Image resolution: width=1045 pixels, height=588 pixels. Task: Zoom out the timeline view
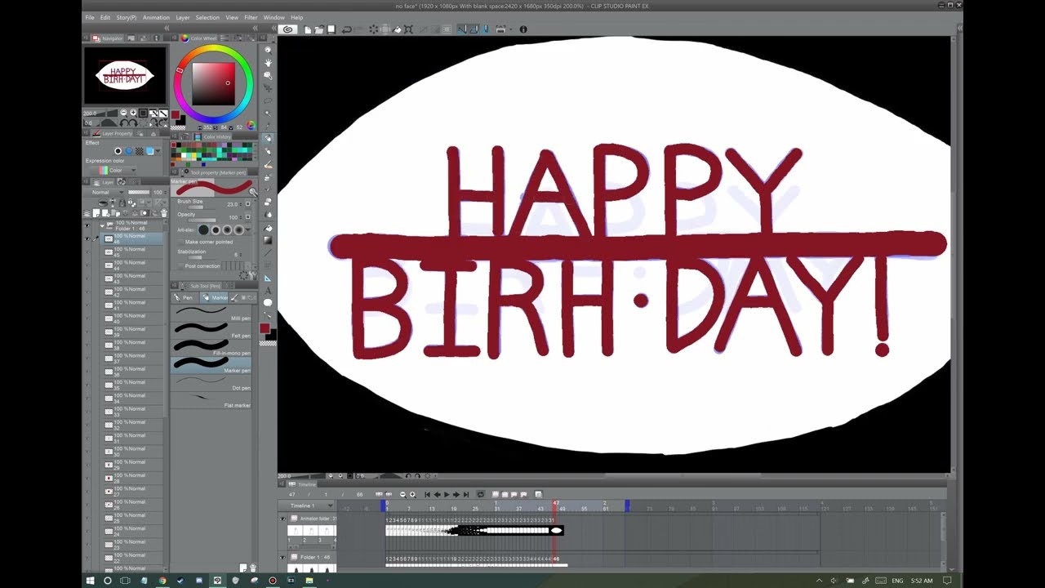click(402, 494)
